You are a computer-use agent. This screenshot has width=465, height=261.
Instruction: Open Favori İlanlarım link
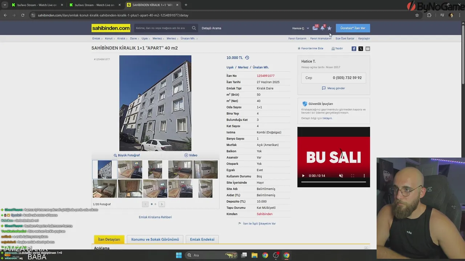coord(297,38)
